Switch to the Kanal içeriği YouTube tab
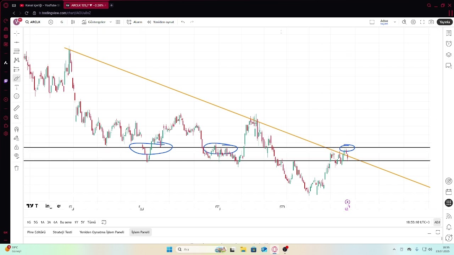The image size is (454, 255). pos(40,5)
